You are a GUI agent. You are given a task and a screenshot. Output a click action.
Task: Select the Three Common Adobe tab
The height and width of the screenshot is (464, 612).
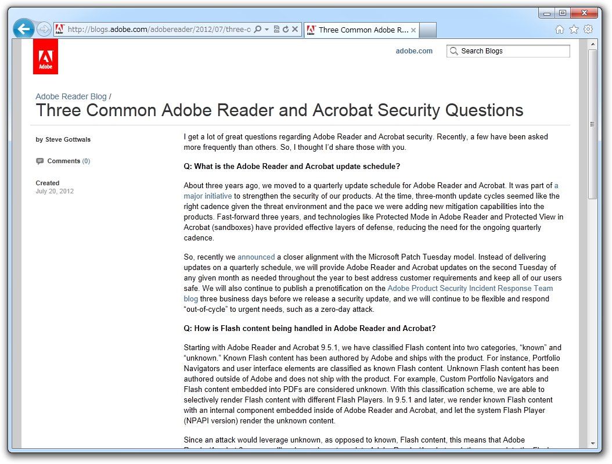coord(360,30)
